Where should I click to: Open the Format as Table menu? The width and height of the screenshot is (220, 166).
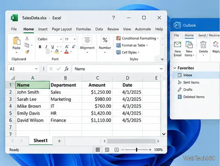[132, 45]
